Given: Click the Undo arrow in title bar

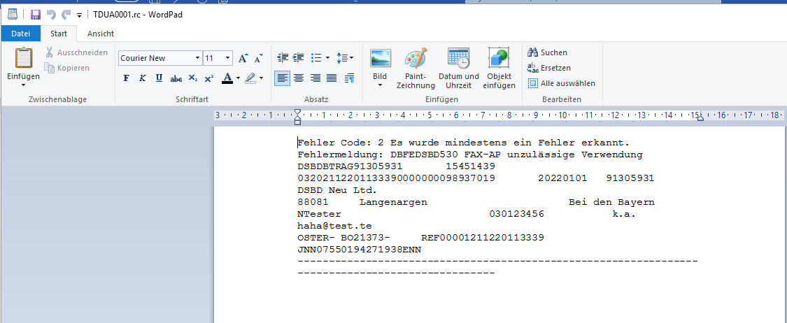Looking at the screenshot, I should click(51, 14).
